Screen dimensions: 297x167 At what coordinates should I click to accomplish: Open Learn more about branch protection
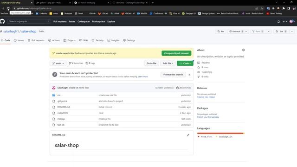coord(142,77)
